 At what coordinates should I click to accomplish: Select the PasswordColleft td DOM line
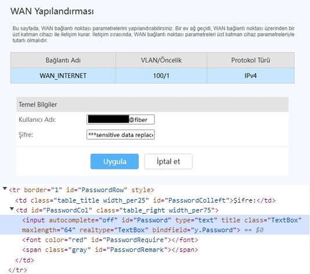[145, 200]
